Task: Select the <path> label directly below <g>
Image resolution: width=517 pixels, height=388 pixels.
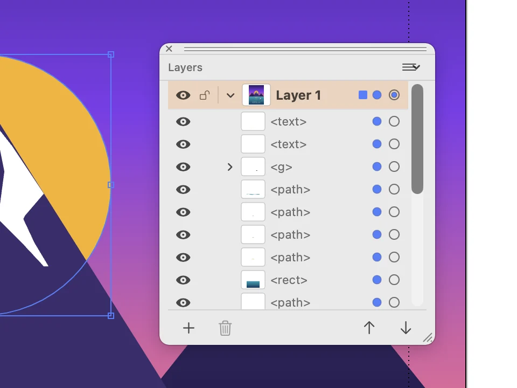Action: click(x=290, y=190)
